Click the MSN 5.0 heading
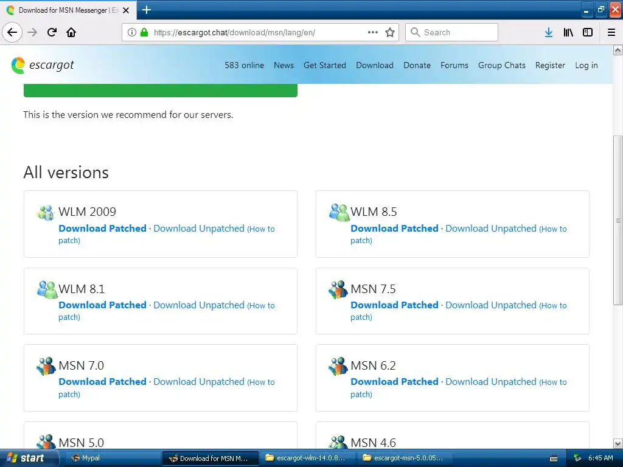This screenshot has height=467, width=623. (81, 443)
